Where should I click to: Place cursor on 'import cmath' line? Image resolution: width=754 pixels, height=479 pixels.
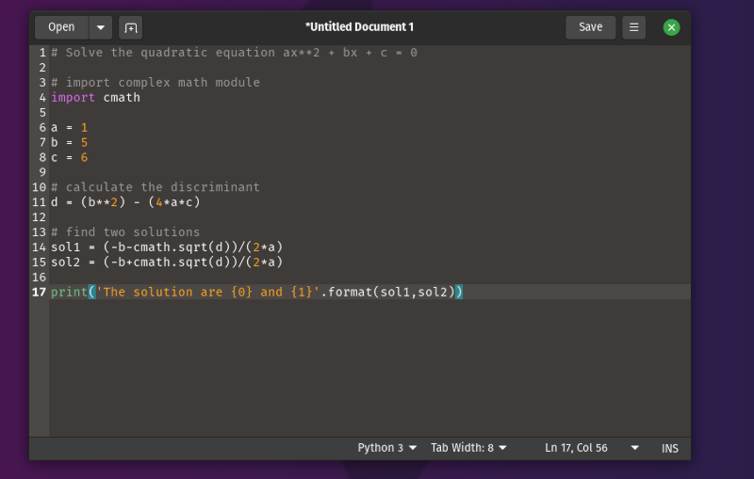(x=96, y=98)
